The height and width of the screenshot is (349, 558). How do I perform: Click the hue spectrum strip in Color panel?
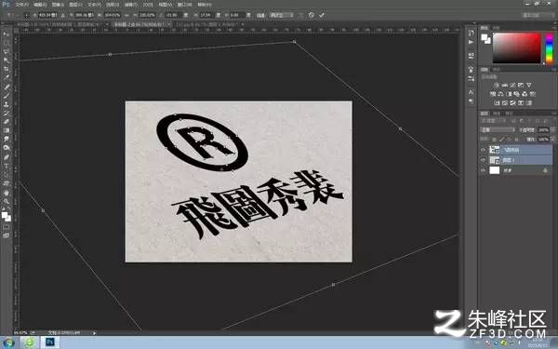[549, 48]
